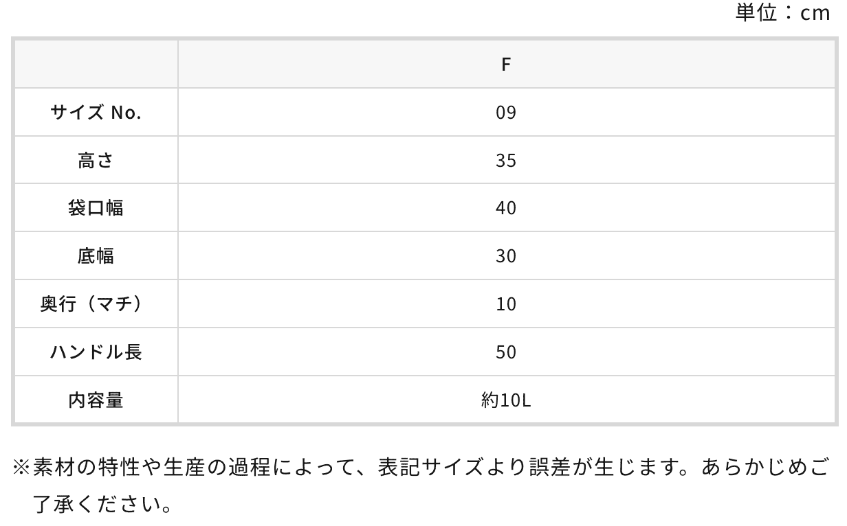Select the bag opening width value 40
847x526 pixels.
pos(505,208)
